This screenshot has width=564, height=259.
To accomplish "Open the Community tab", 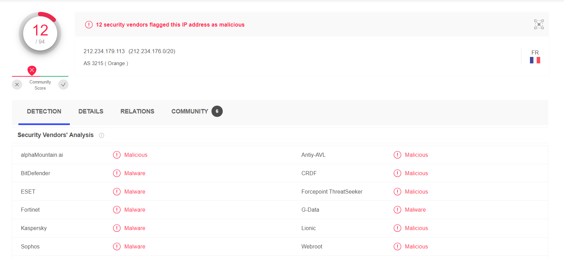I will pyautogui.click(x=190, y=111).
